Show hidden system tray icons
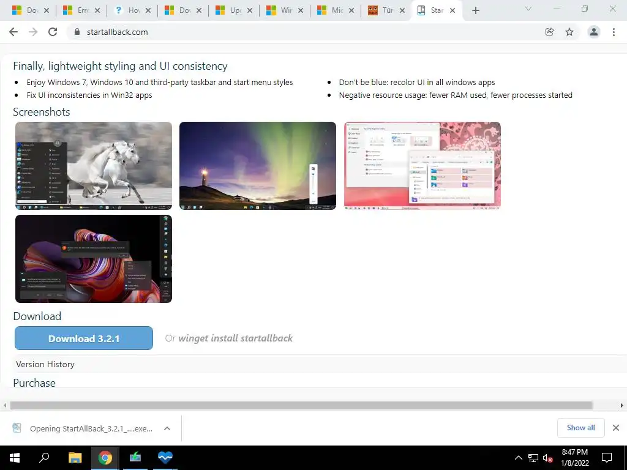Image resolution: width=627 pixels, height=470 pixels. click(518, 458)
